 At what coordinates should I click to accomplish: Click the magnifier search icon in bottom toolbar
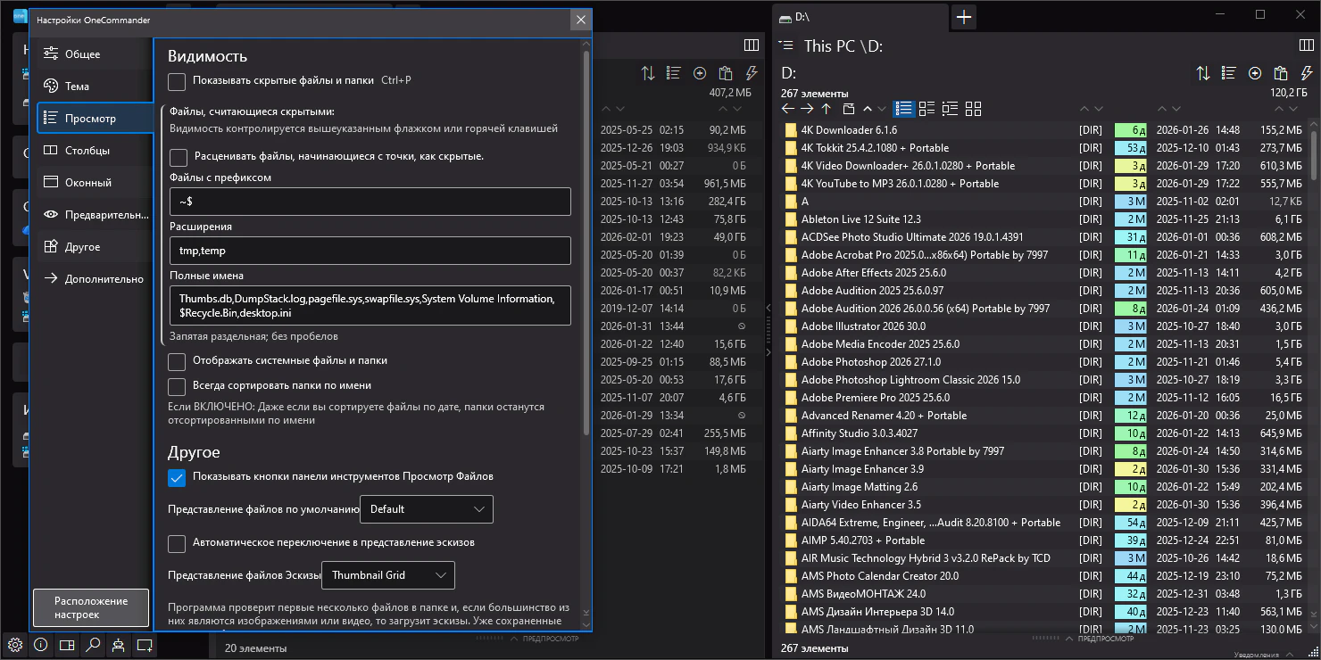[93, 645]
